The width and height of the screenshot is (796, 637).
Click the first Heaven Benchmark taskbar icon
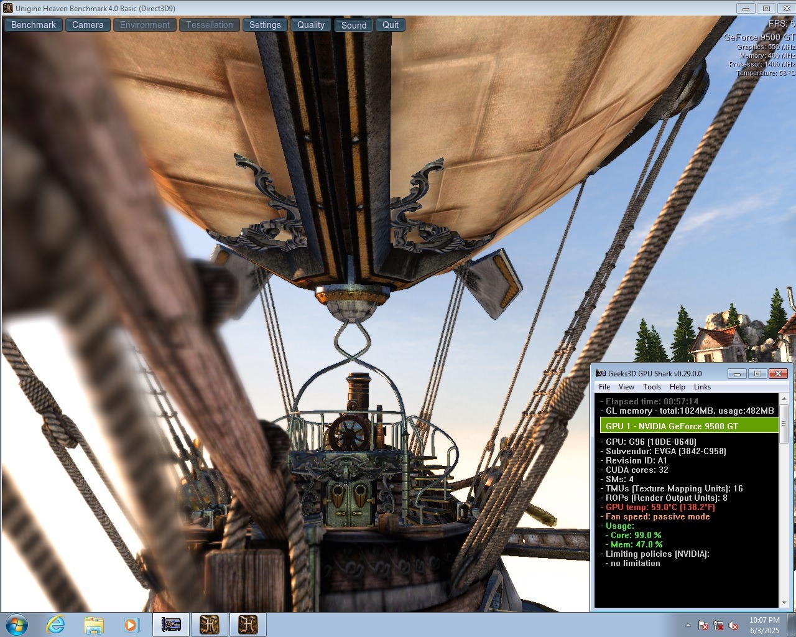210,625
